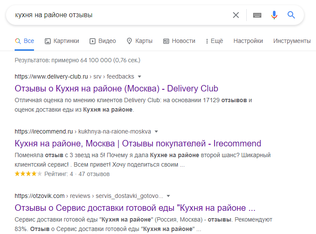Click the snippet mentioning "Рекомендуют 83%"
316x234 pixels.
(x=143, y=224)
